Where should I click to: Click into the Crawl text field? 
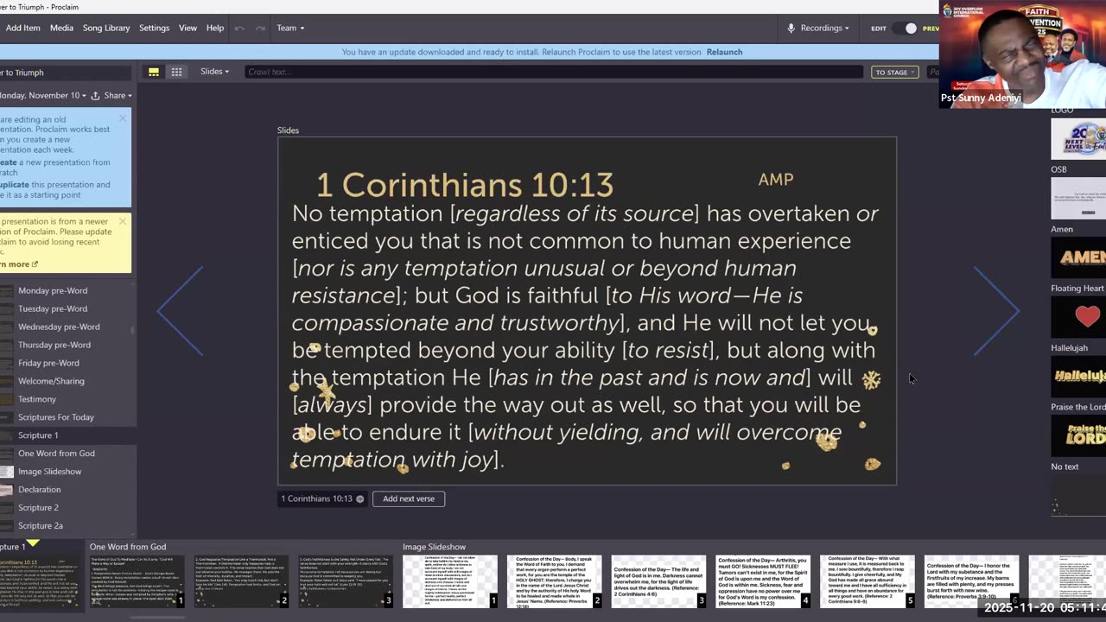(x=553, y=72)
